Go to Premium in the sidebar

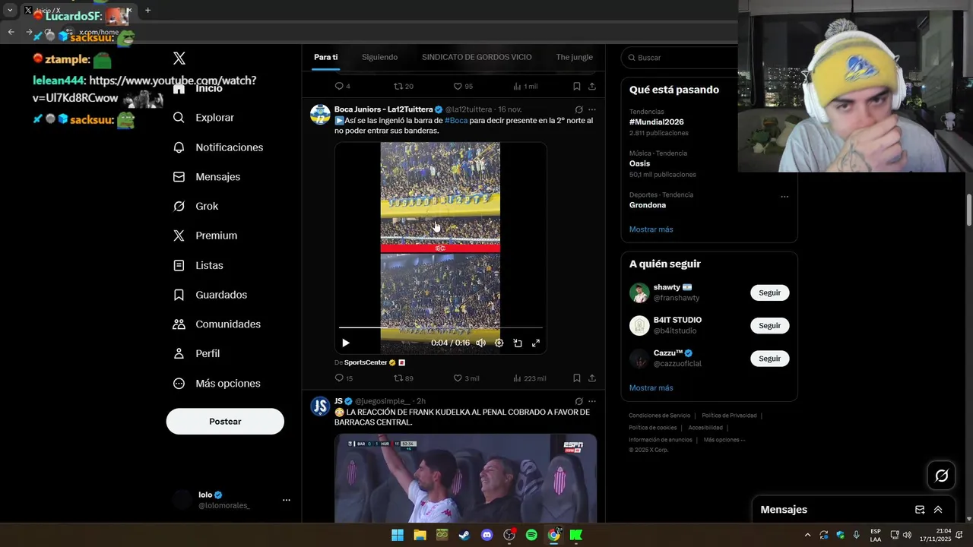204,236
